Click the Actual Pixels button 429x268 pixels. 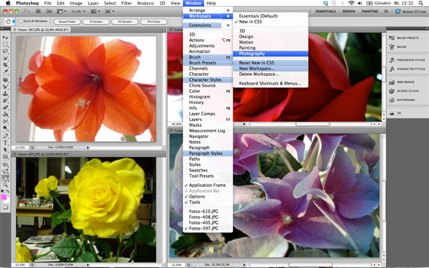coord(67,21)
